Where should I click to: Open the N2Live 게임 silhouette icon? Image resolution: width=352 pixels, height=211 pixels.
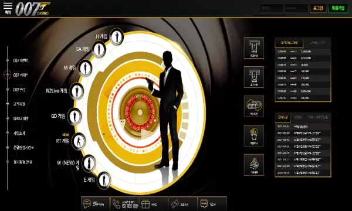click(x=77, y=91)
